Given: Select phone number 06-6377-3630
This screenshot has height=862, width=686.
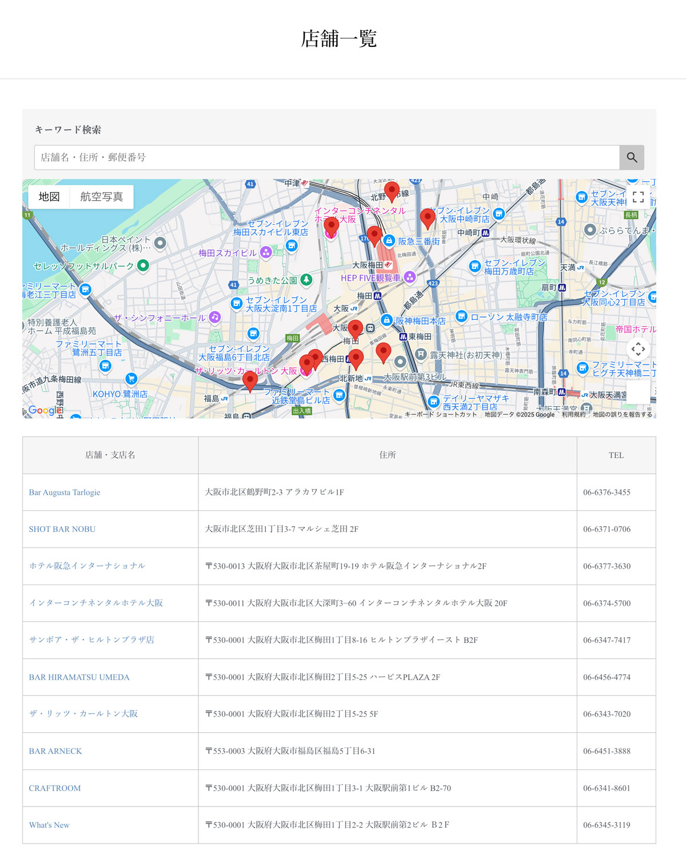Looking at the screenshot, I should pos(607,566).
